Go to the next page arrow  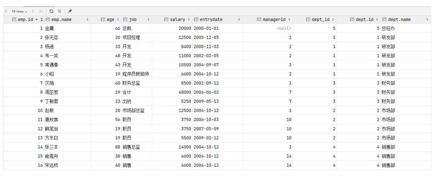[33, 11]
